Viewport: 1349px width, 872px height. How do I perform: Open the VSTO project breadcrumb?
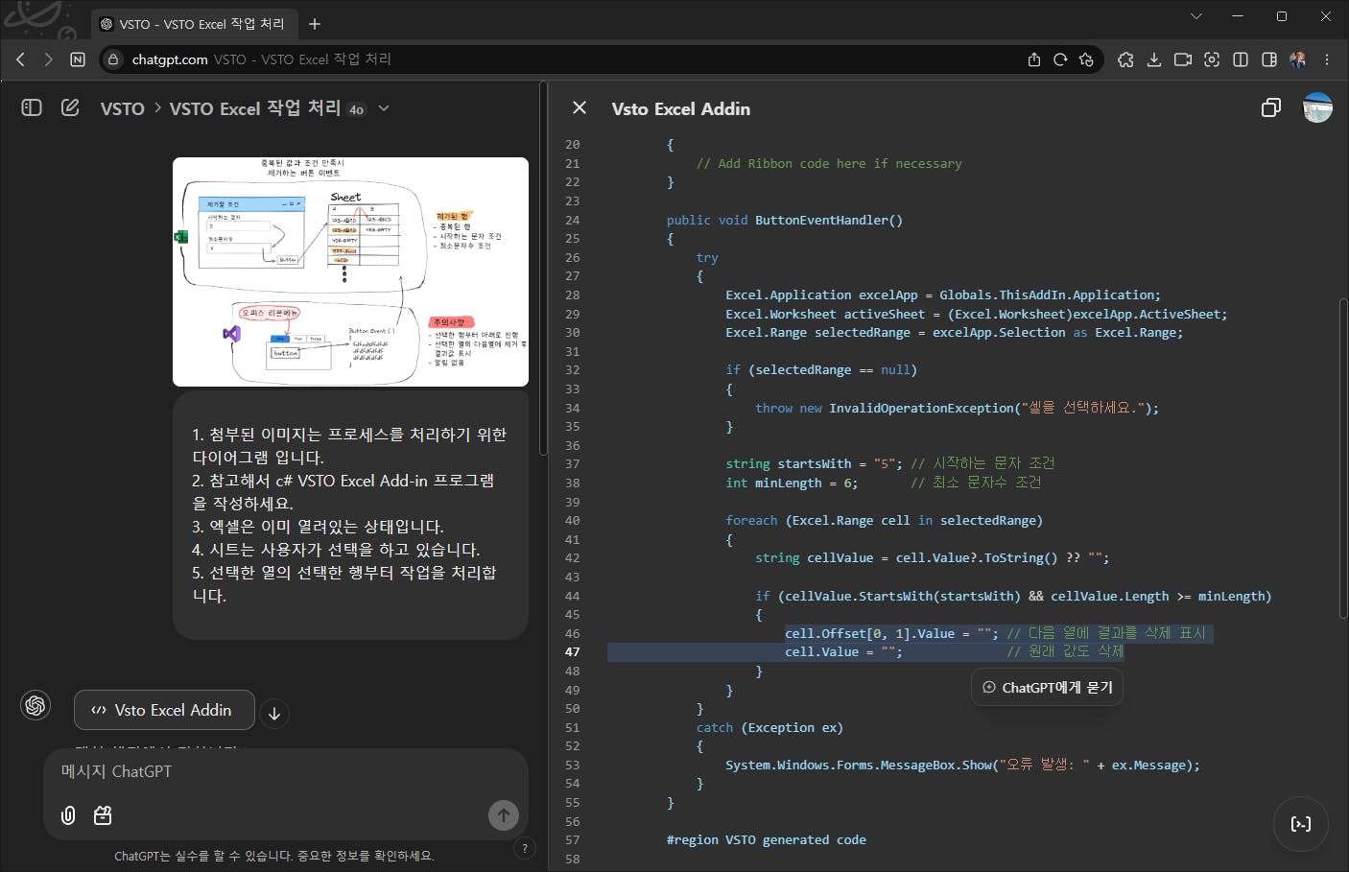coord(122,108)
